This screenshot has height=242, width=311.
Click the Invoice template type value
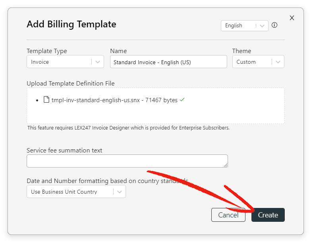pyautogui.click(x=40, y=62)
